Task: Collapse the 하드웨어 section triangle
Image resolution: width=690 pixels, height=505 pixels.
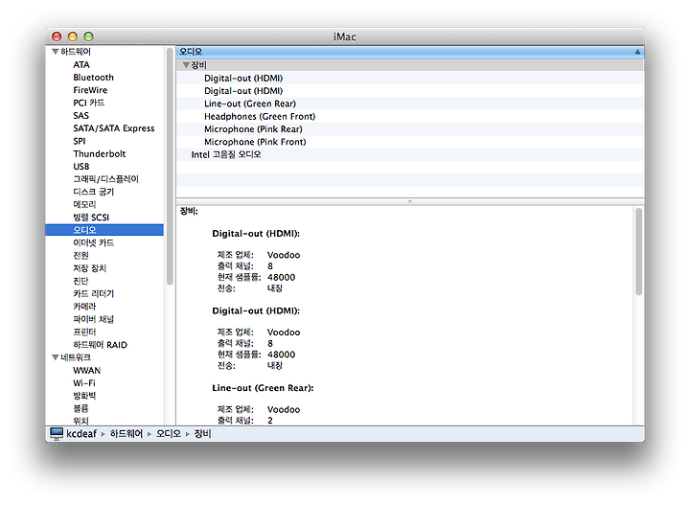Action: point(55,52)
